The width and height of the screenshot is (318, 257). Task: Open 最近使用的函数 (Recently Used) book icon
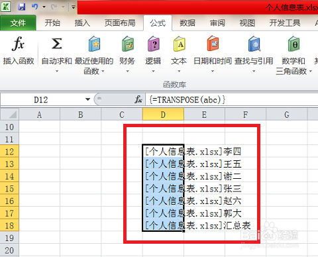point(94,44)
